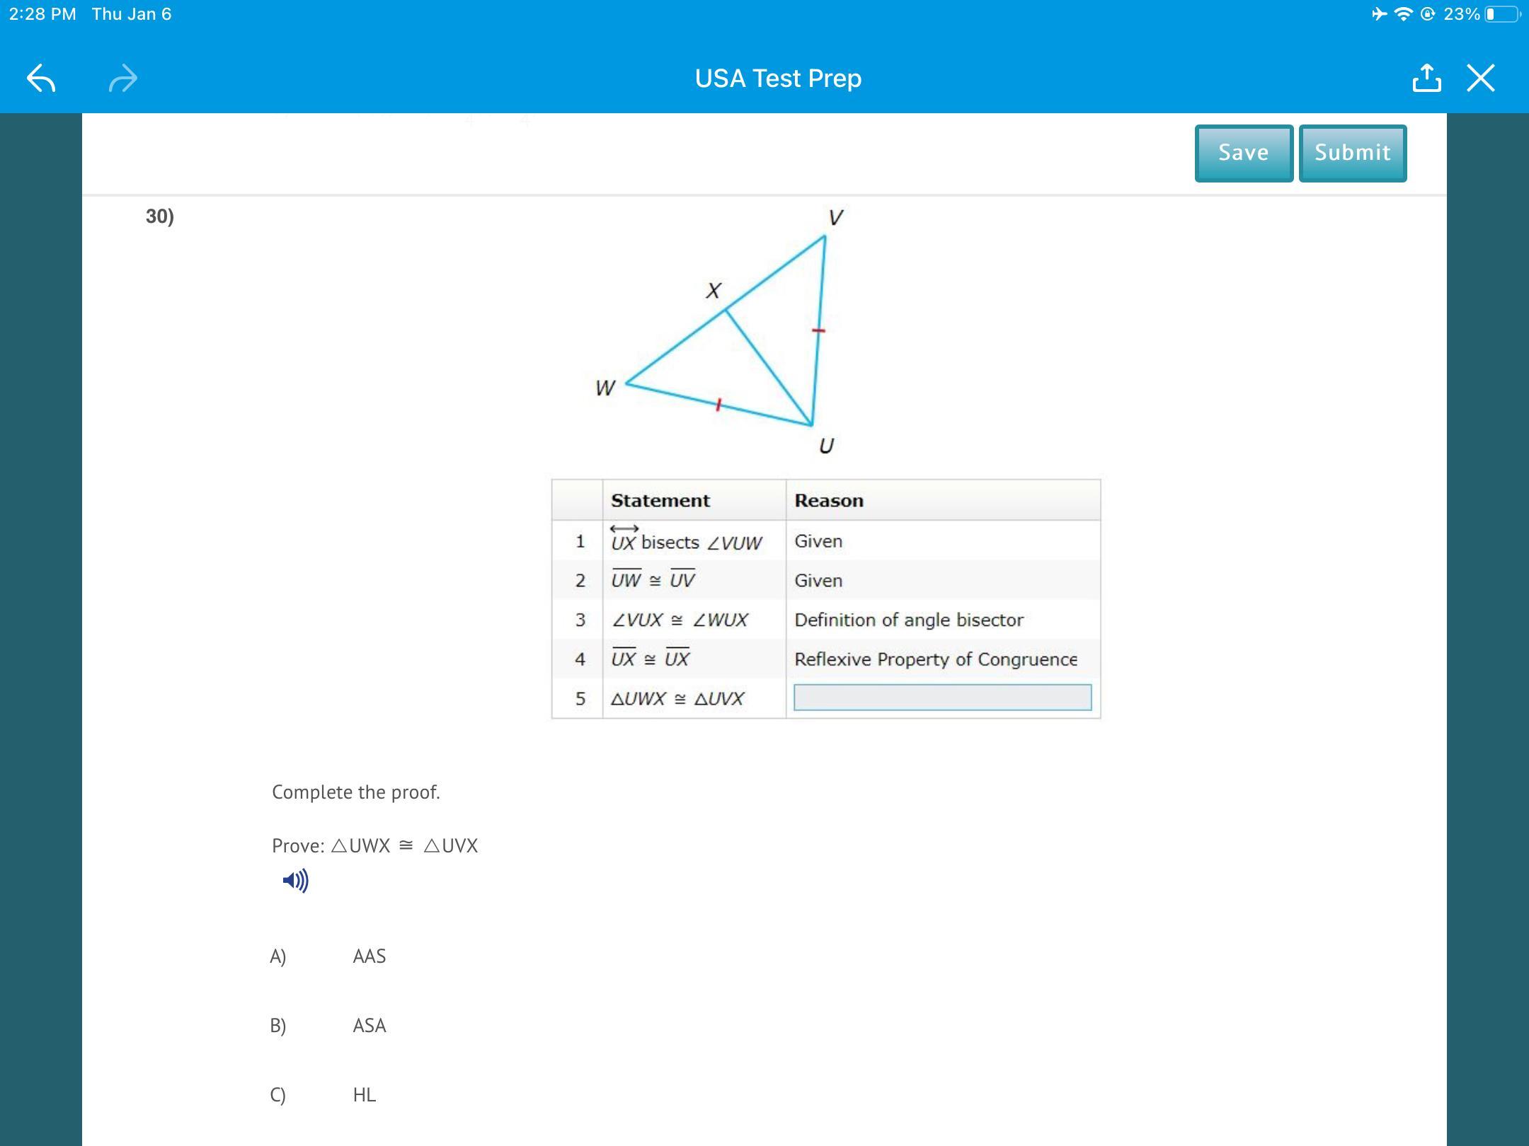Tap the battery status indicator

1501,14
